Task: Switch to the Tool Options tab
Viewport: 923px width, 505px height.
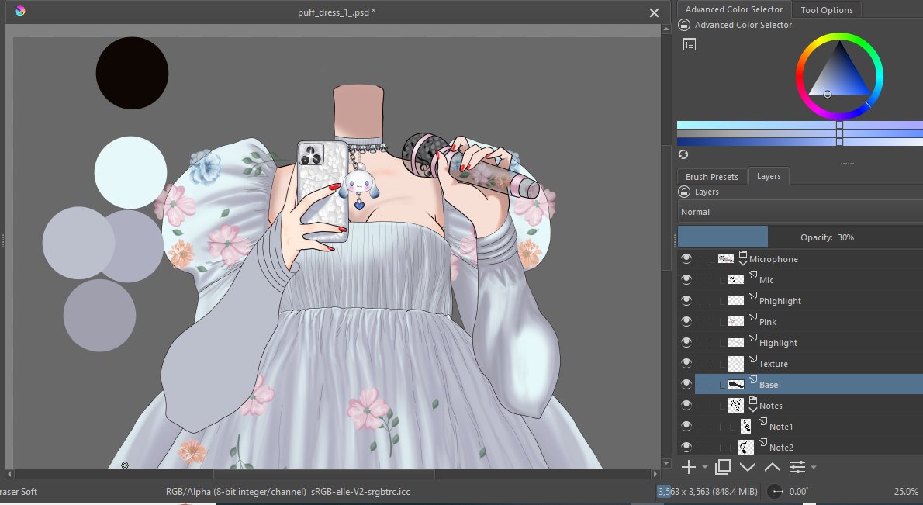Action: click(x=827, y=10)
